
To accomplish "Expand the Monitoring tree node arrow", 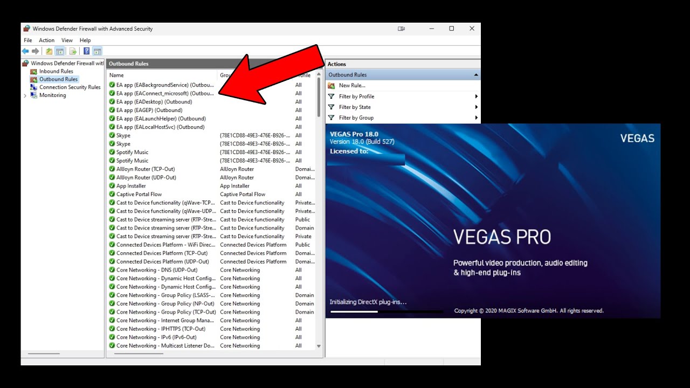I will tap(25, 95).
